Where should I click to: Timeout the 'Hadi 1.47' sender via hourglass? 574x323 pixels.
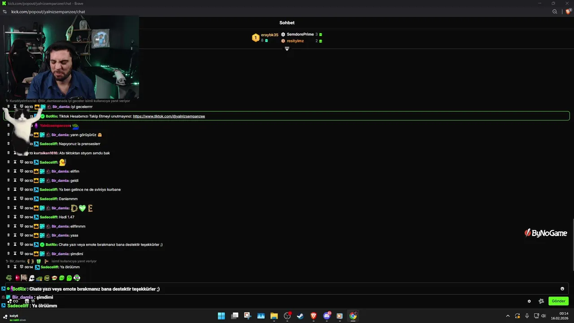click(15, 217)
